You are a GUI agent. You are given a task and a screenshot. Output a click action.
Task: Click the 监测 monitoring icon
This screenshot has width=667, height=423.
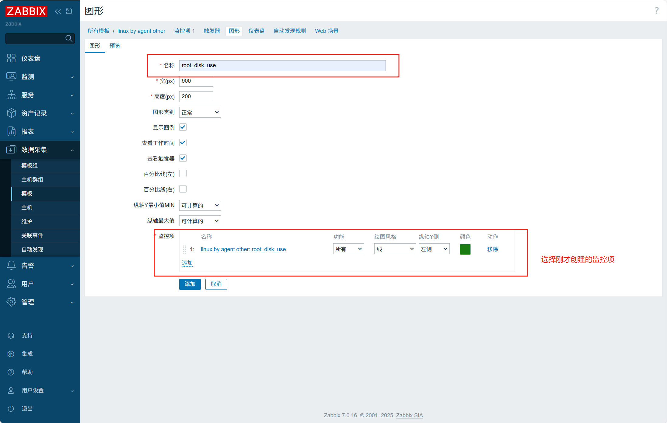[x=11, y=76]
